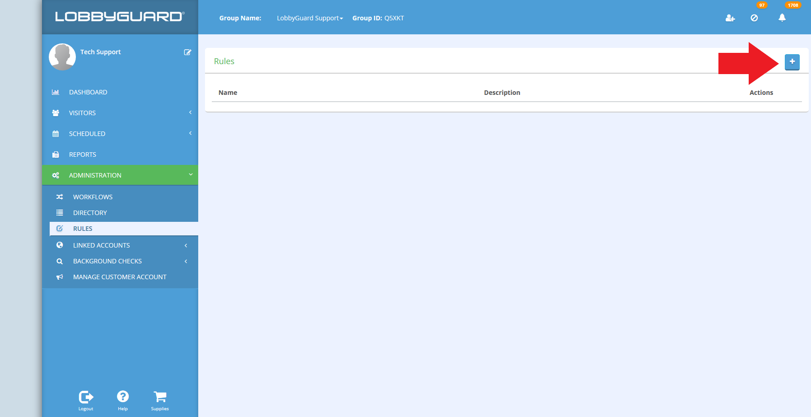Edit the Tech Support profile pencil icon
The width and height of the screenshot is (811, 417).
coord(187,52)
